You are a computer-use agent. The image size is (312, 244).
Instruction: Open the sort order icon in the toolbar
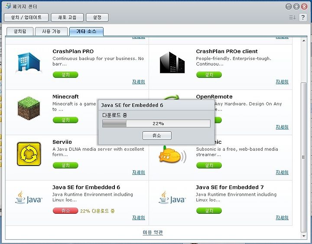click(x=292, y=17)
